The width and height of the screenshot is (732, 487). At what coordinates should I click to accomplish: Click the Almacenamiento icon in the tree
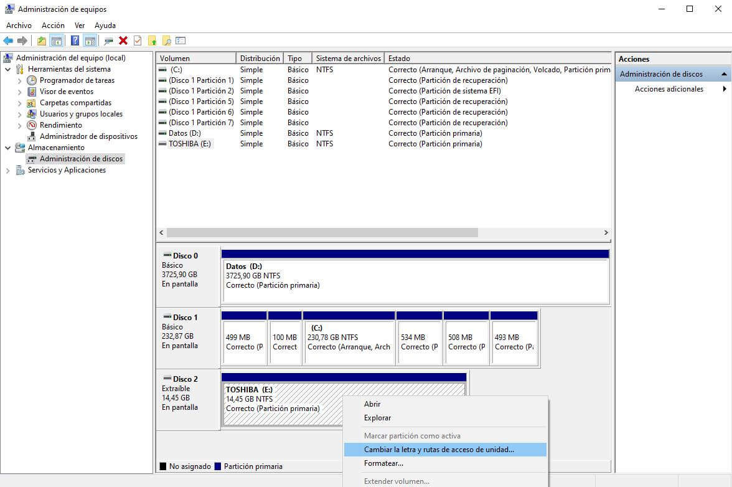click(20, 148)
